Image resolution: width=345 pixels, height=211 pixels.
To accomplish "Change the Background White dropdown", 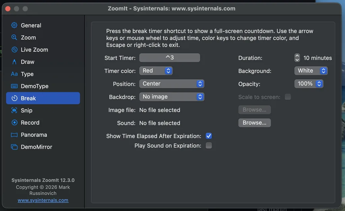I will coord(311,71).
